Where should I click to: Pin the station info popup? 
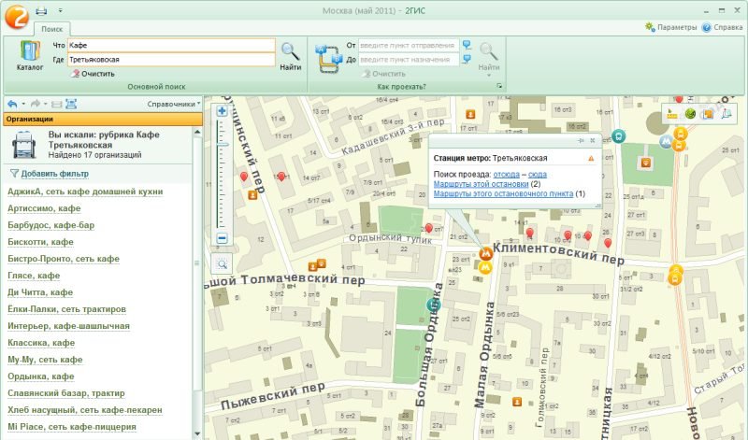[x=580, y=140]
